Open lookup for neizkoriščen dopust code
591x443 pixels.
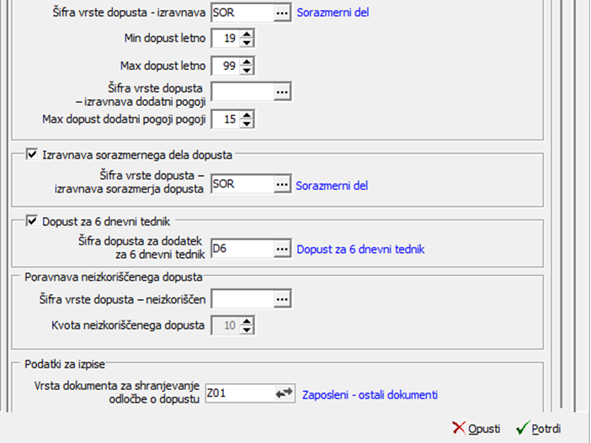pyautogui.click(x=282, y=299)
